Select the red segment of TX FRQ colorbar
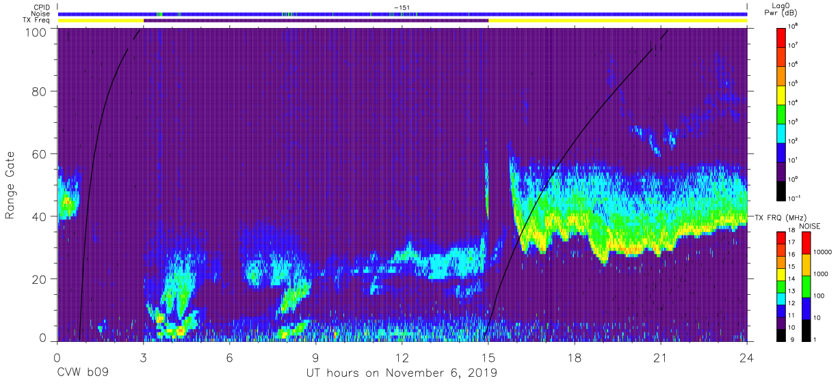 781,238
